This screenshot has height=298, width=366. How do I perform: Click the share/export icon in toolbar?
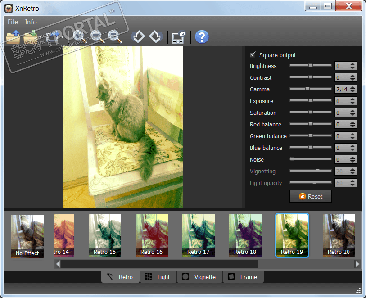[x=53, y=37]
